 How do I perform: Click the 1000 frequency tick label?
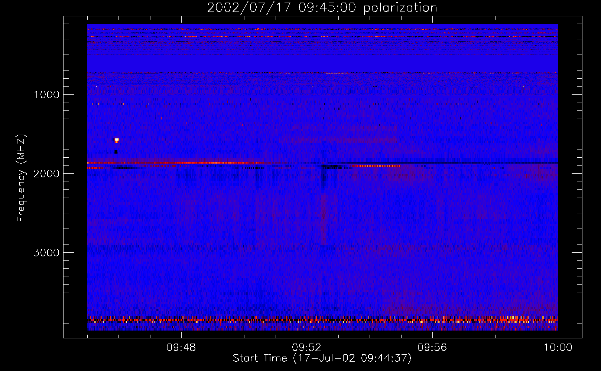coord(46,95)
